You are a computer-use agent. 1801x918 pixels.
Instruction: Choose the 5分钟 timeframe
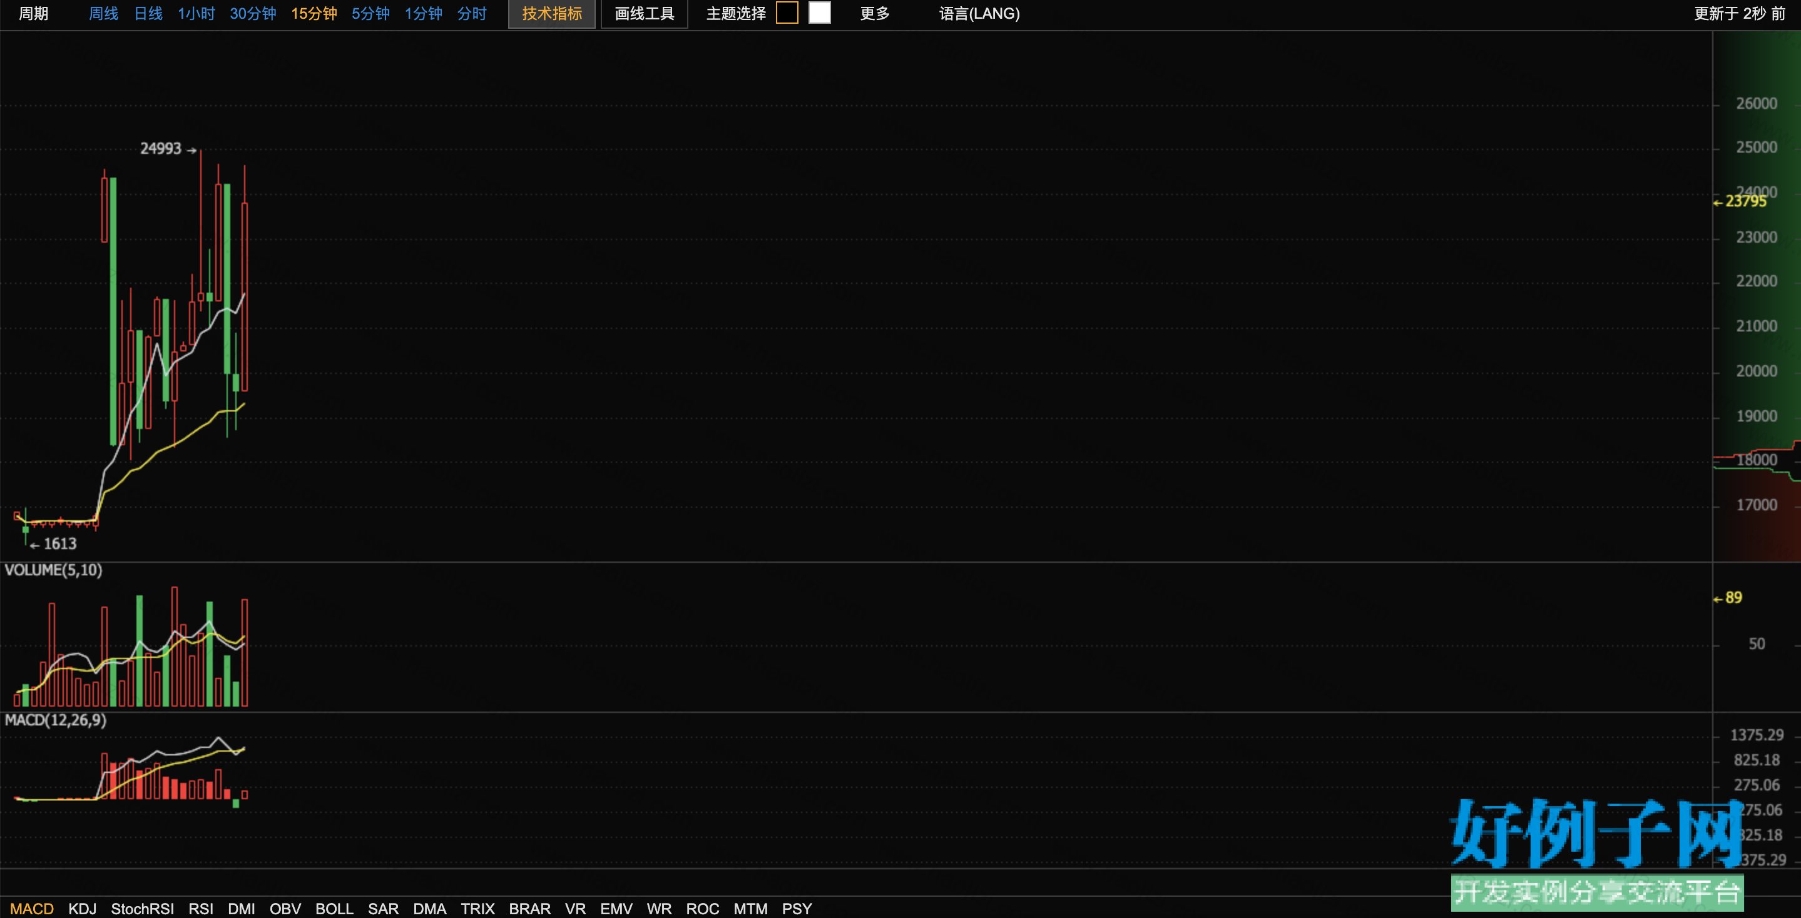[370, 13]
